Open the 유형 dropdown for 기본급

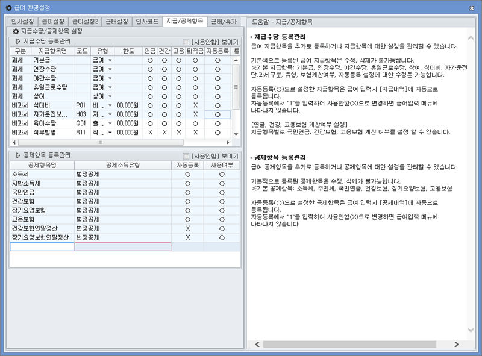(x=108, y=60)
